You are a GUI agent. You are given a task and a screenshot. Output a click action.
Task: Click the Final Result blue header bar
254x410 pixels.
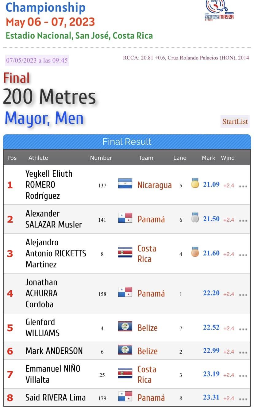(x=127, y=142)
